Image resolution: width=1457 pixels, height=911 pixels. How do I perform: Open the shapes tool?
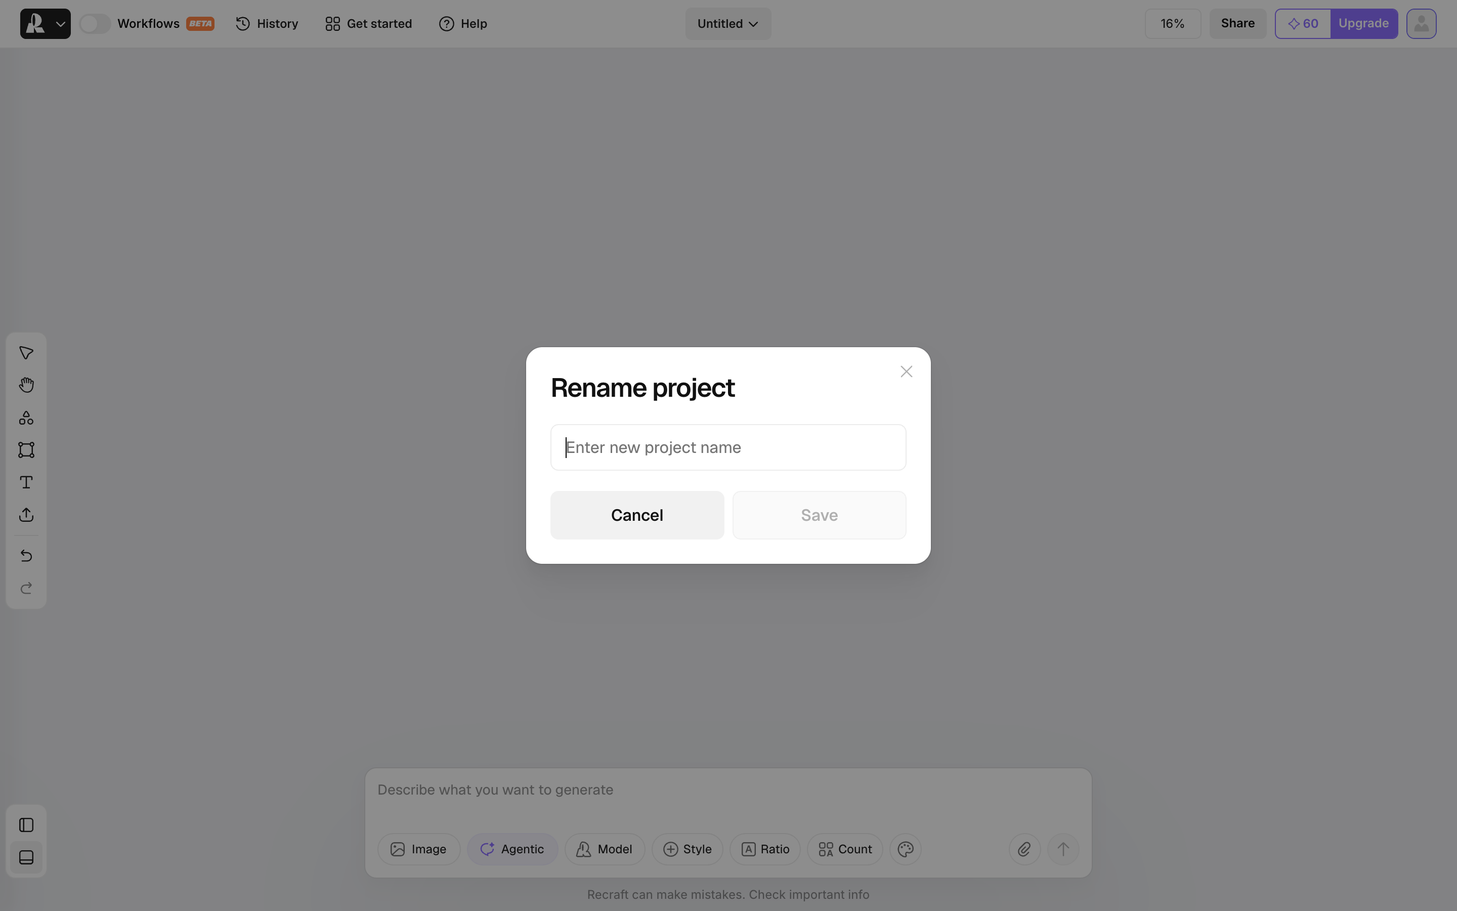point(26,418)
